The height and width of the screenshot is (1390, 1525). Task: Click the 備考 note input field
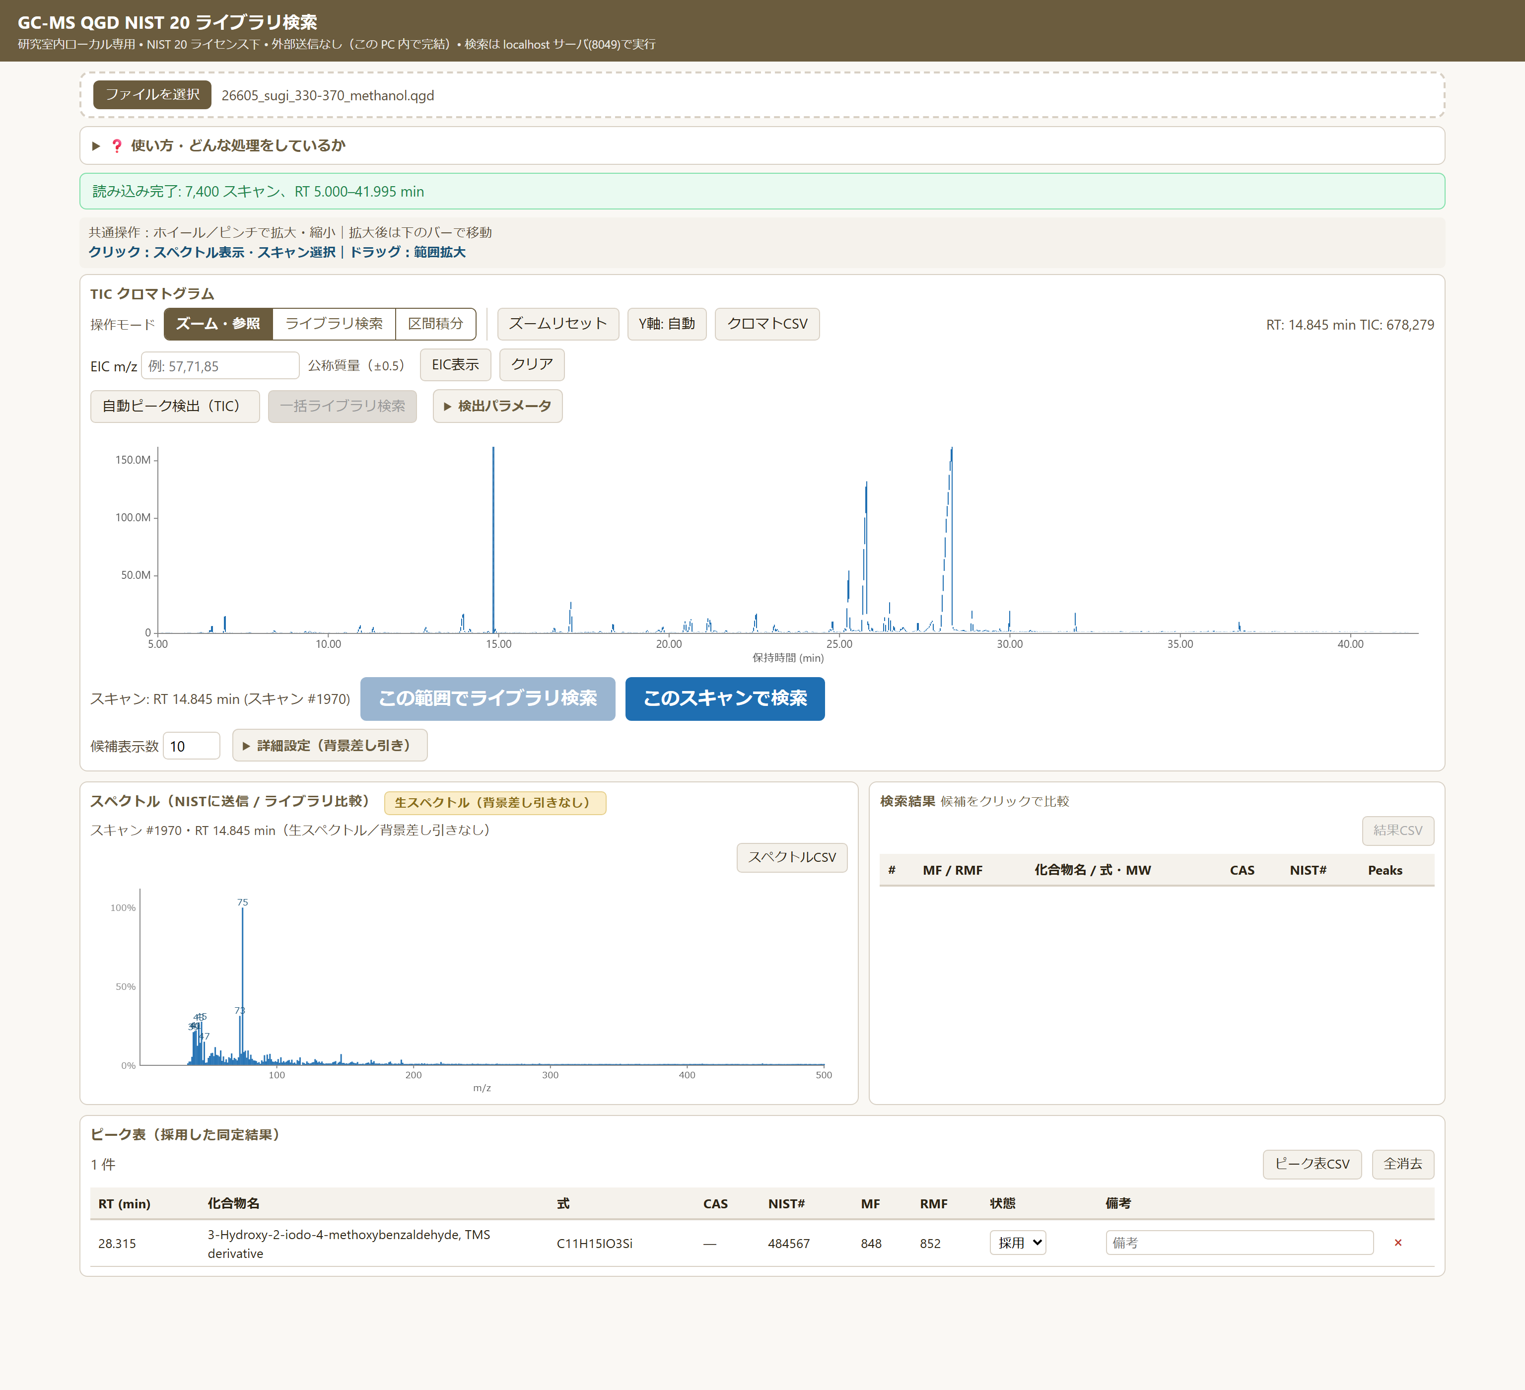click(x=1239, y=1243)
